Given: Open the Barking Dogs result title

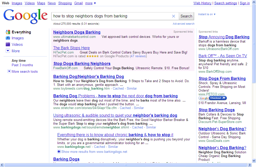Looking at the screenshot, I should [66, 159].
